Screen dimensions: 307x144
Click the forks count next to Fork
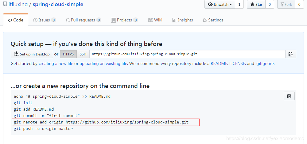pyautogui.click(x=299, y=5)
